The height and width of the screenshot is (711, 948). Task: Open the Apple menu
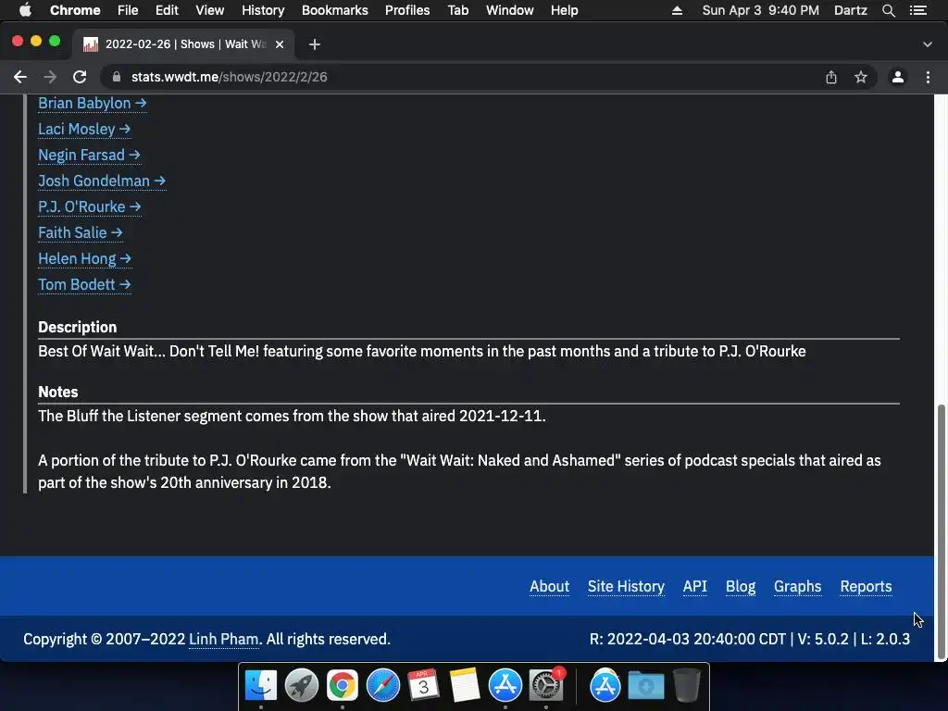[x=25, y=10]
